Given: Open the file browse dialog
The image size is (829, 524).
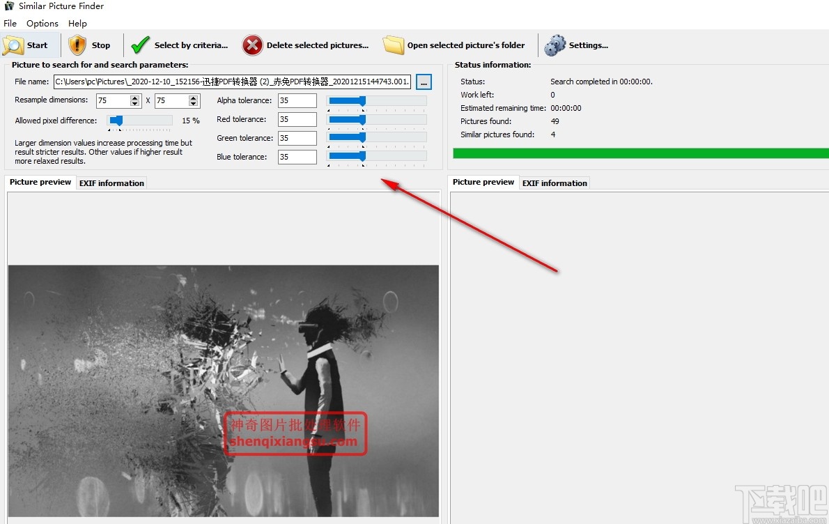Looking at the screenshot, I should [424, 82].
